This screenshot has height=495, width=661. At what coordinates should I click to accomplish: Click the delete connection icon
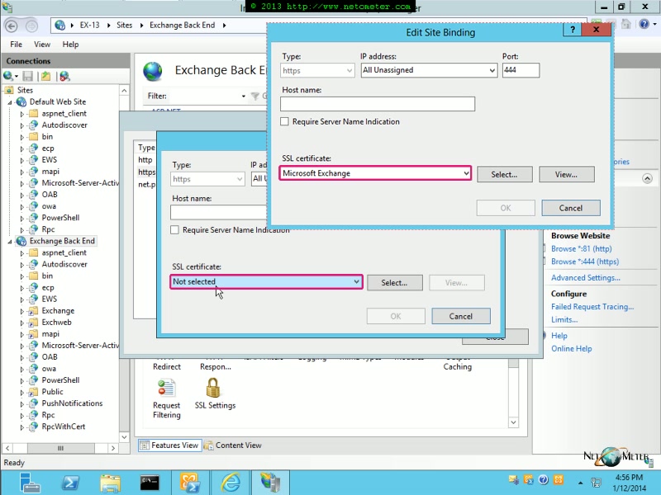66,76
